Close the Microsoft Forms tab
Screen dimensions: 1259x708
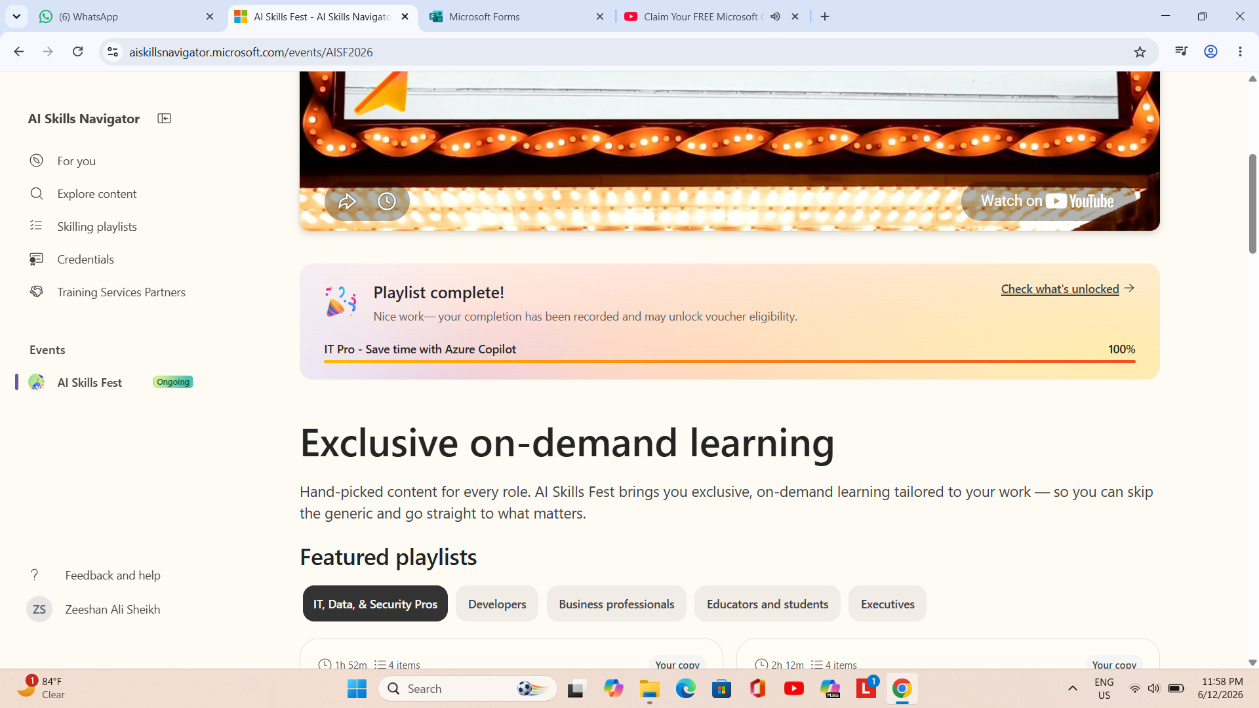(x=600, y=16)
